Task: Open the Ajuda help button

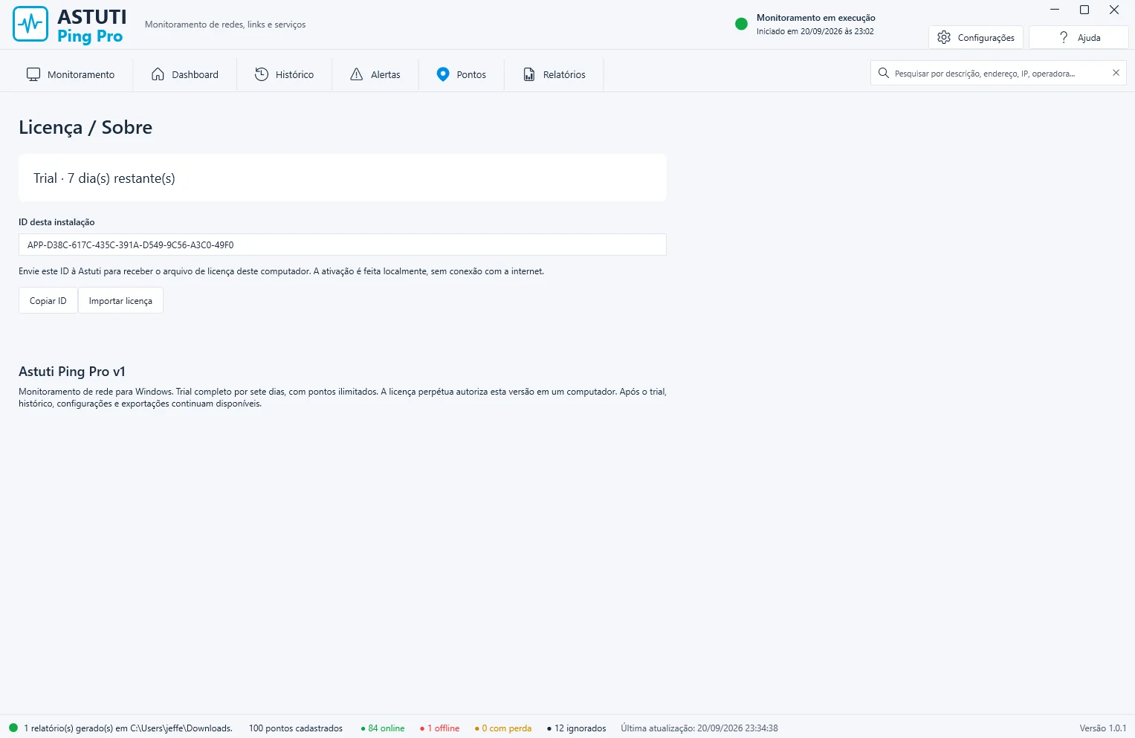Action: pos(1079,37)
